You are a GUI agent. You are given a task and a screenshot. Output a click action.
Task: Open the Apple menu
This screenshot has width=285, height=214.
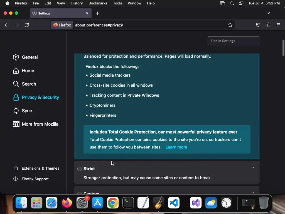(x=7, y=3)
